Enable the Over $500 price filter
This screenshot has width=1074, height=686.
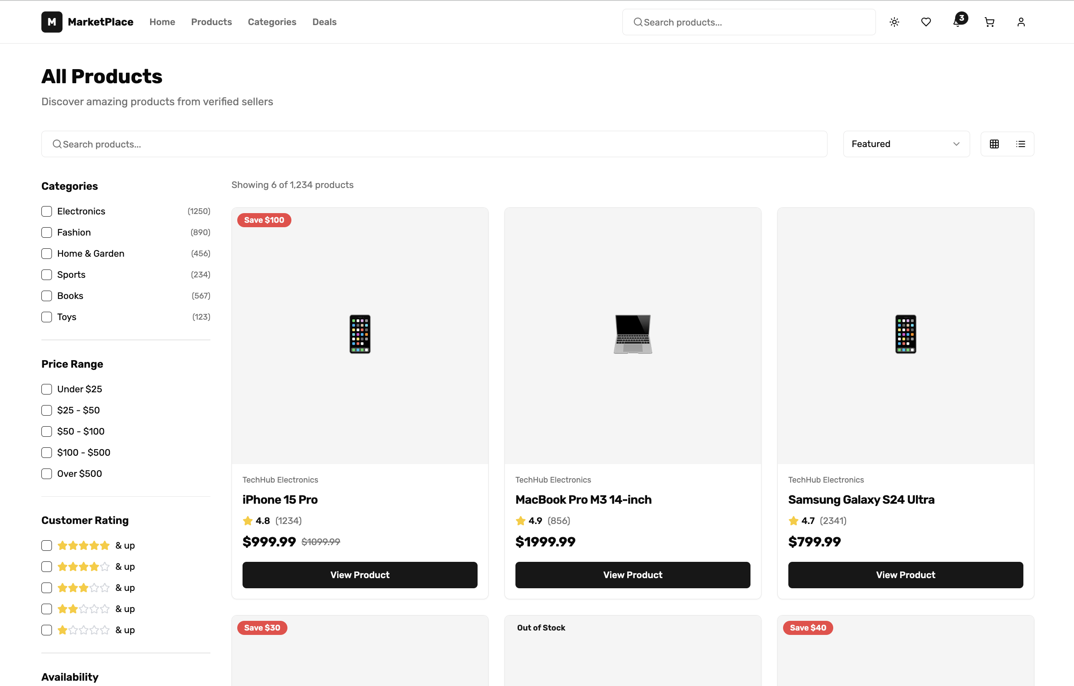pyautogui.click(x=46, y=474)
